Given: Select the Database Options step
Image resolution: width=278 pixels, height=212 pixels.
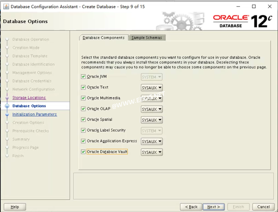Looking at the screenshot, I should tap(29, 106).
